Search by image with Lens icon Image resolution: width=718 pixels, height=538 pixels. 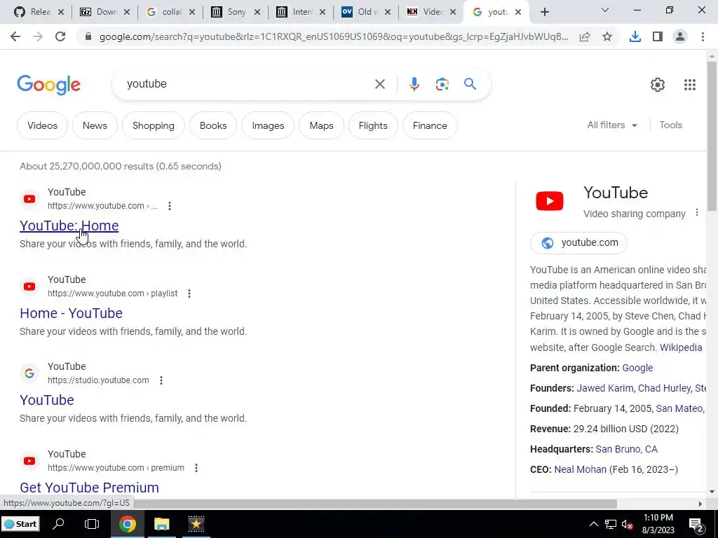click(x=442, y=84)
